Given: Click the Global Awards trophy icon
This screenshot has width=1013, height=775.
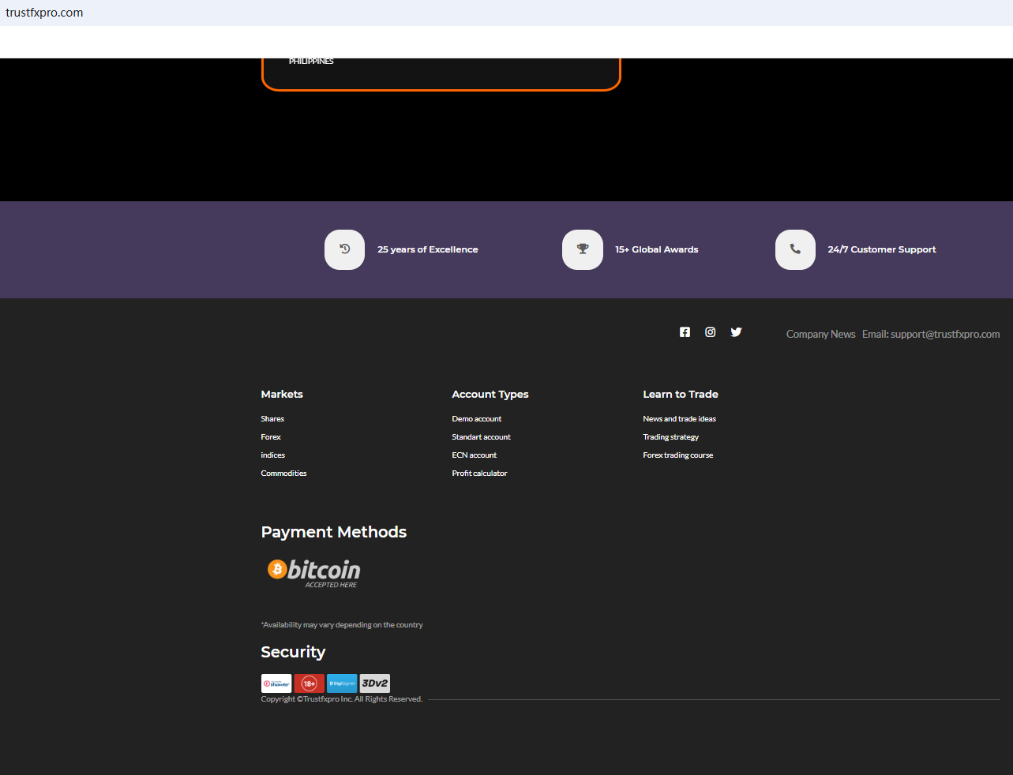Looking at the screenshot, I should coord(583,249).
